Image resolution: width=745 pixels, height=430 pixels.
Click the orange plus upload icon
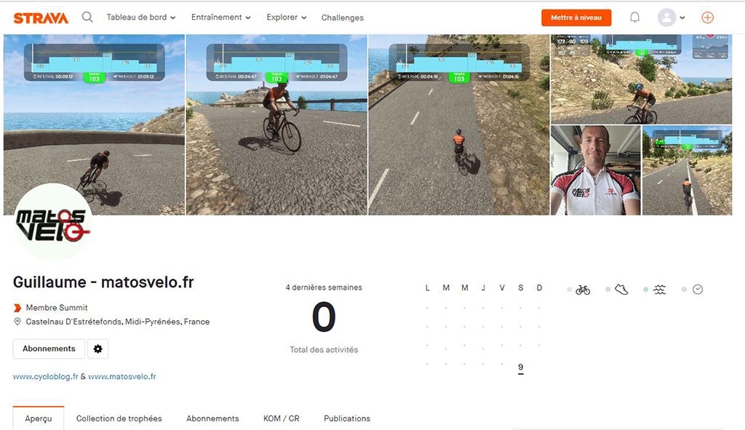(707, 17)
